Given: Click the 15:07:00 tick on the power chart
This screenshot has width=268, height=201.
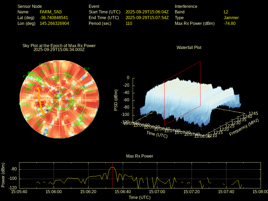Looking at the screenshot, I should coord(157,192).
